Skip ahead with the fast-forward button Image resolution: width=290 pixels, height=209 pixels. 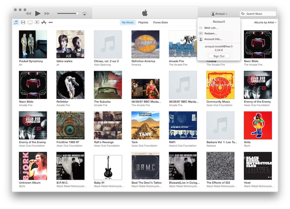(x=47, y=13)
